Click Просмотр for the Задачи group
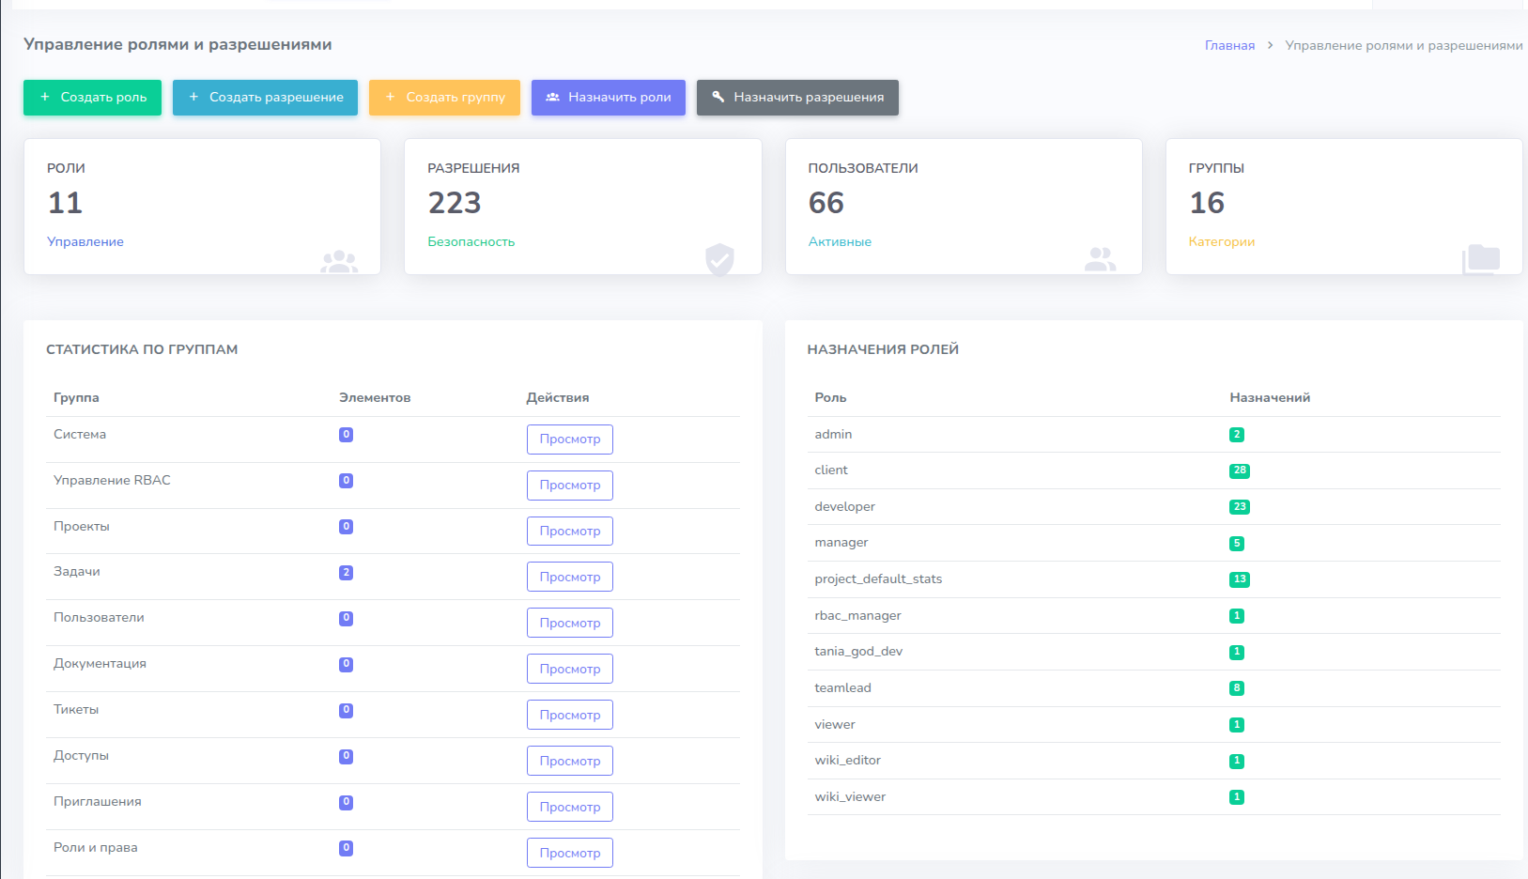 [x=570, y=577]
